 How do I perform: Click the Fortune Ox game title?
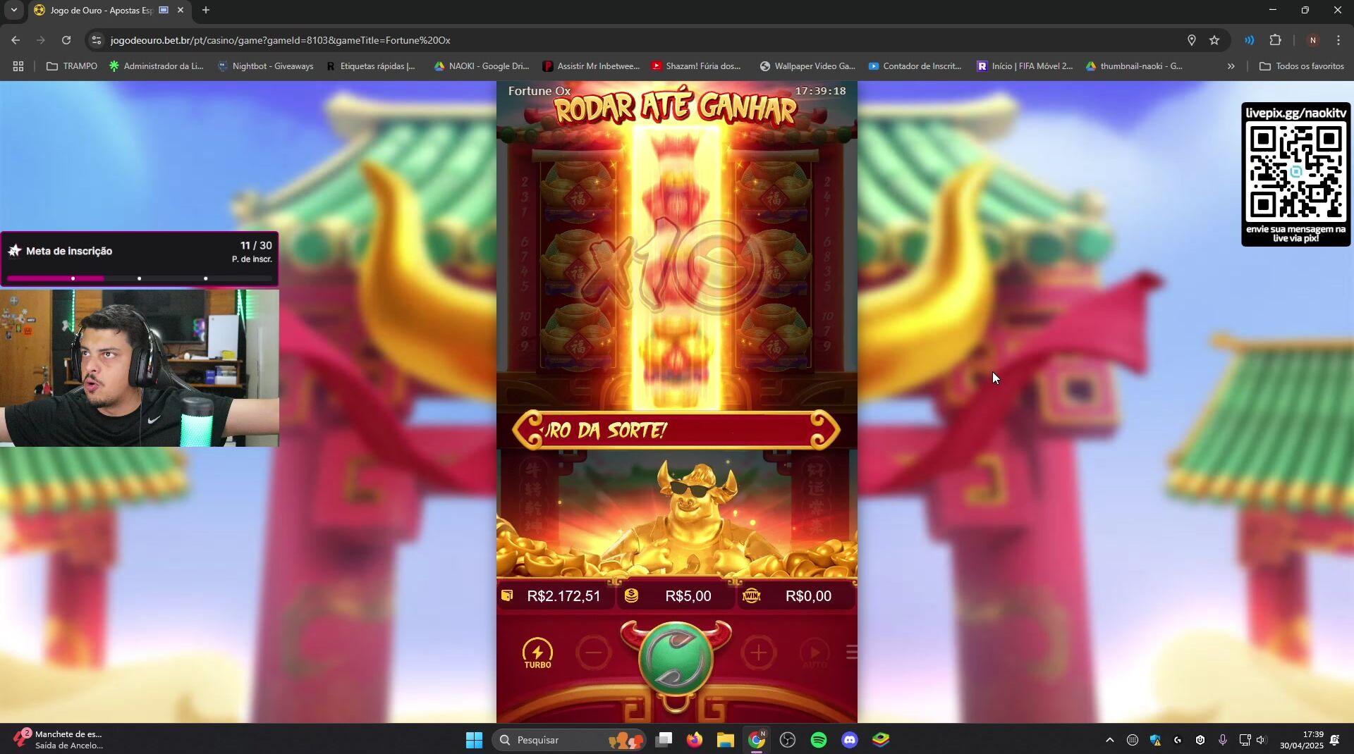pyautogui.click(x=539, y=91)
